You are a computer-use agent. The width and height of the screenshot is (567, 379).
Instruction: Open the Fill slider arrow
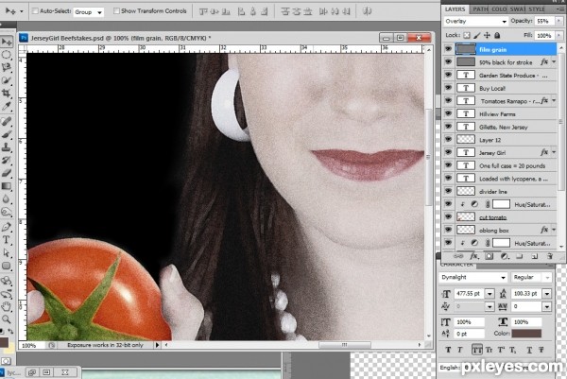559,35
